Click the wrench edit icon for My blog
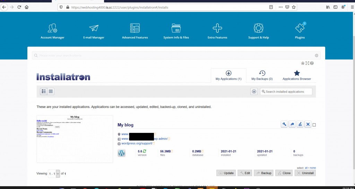 click(284, 124)
